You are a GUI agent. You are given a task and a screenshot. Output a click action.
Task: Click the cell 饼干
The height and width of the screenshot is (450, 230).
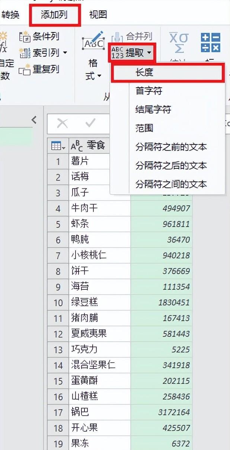point(99,271)
